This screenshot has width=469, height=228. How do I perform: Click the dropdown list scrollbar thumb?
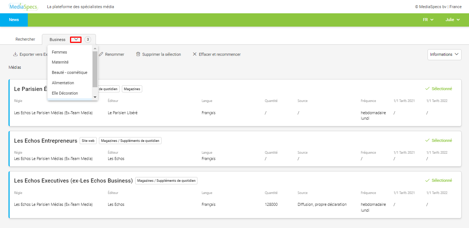pyautogui.click(x=95, y=69)
